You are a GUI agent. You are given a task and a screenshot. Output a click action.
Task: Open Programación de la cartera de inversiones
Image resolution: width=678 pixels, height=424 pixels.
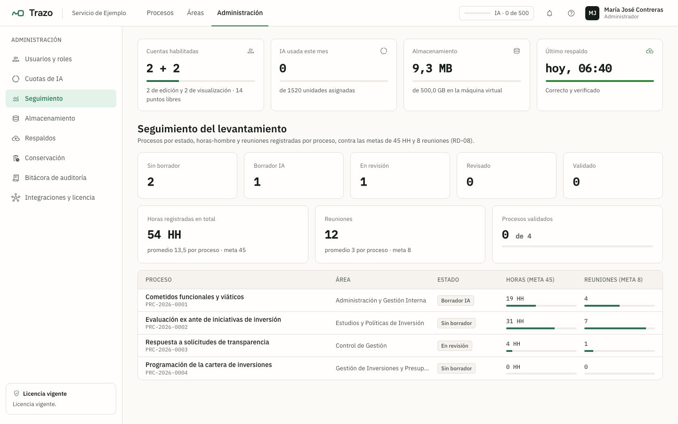[x=400, y=368]
